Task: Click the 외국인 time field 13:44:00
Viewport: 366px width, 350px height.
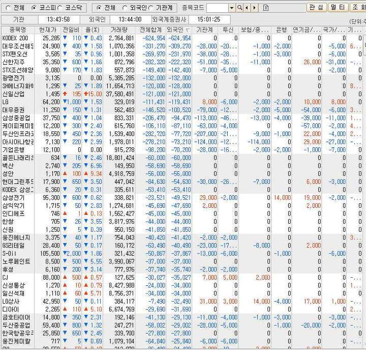Action: click(130, 19)
